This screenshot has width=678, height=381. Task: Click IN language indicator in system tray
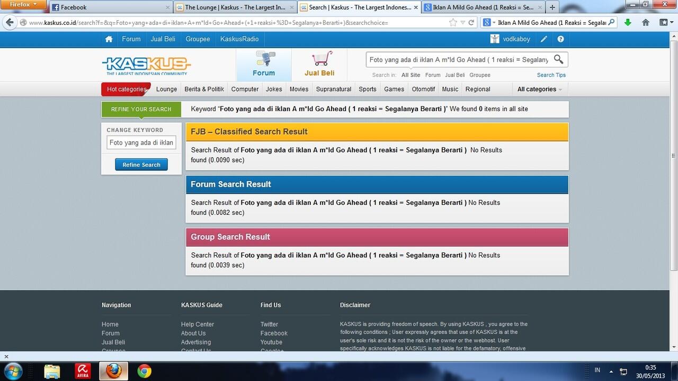(x=597, y=370)
